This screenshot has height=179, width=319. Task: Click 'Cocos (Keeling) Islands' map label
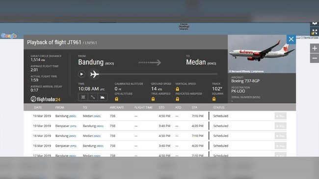(184, 26)
